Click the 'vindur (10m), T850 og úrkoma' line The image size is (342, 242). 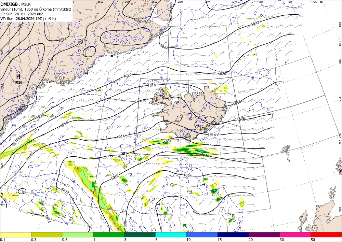[x=36, y=9]
